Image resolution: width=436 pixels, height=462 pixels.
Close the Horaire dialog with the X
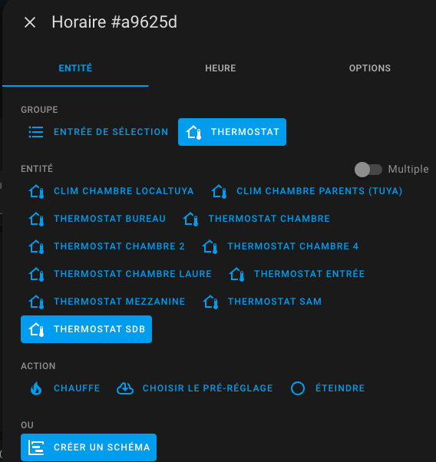[30, 22]
